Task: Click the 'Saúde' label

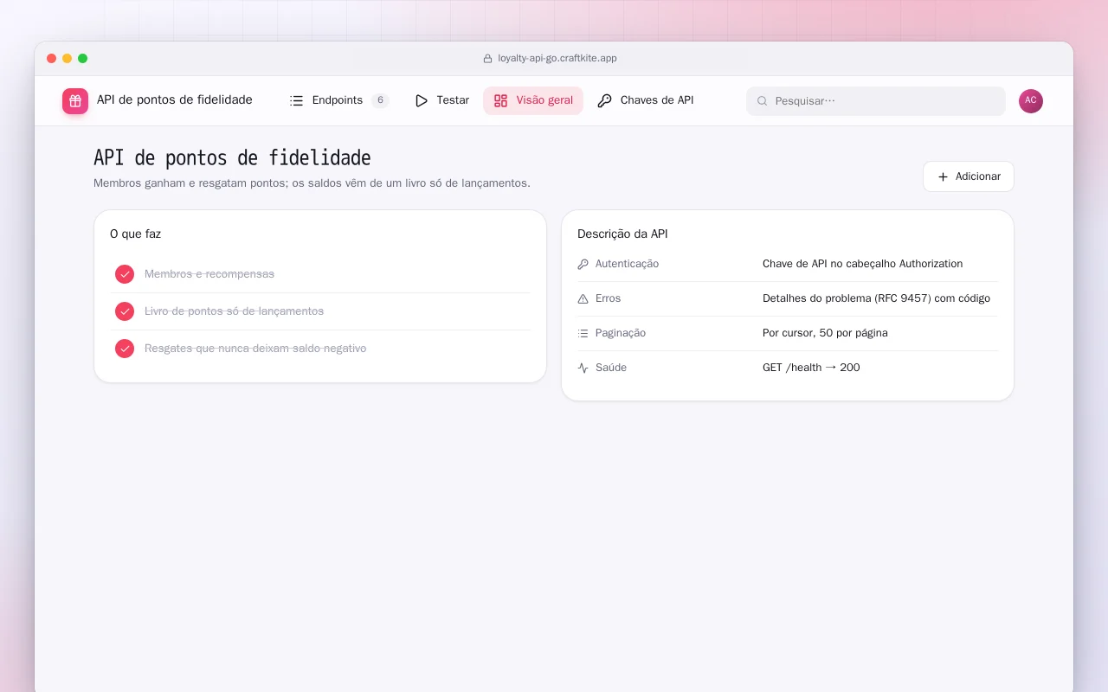Action: (611, 368)
